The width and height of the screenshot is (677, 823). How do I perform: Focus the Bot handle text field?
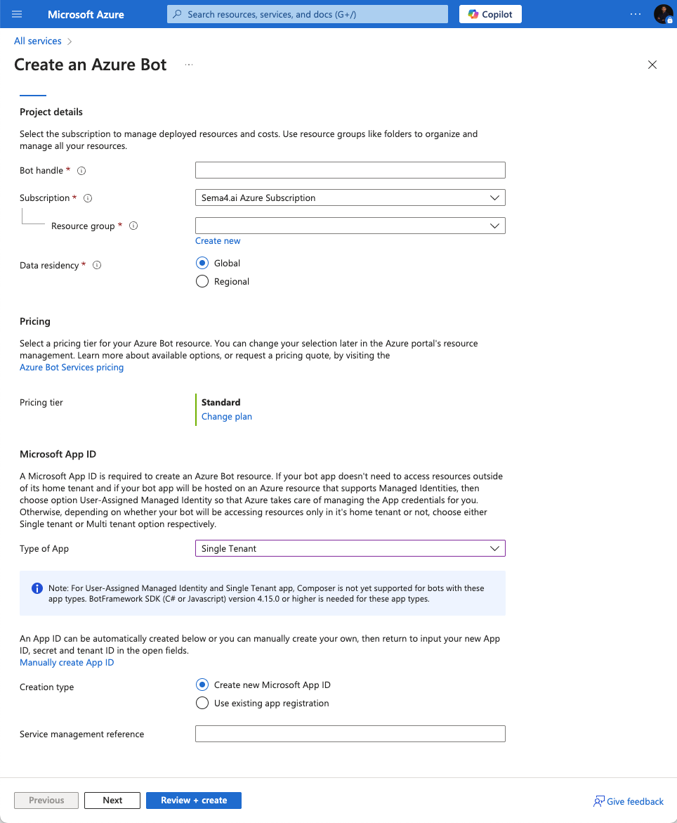point(350,170)
